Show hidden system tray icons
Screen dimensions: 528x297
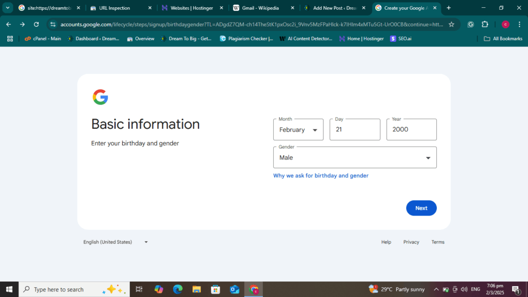(x=436, y=289)
